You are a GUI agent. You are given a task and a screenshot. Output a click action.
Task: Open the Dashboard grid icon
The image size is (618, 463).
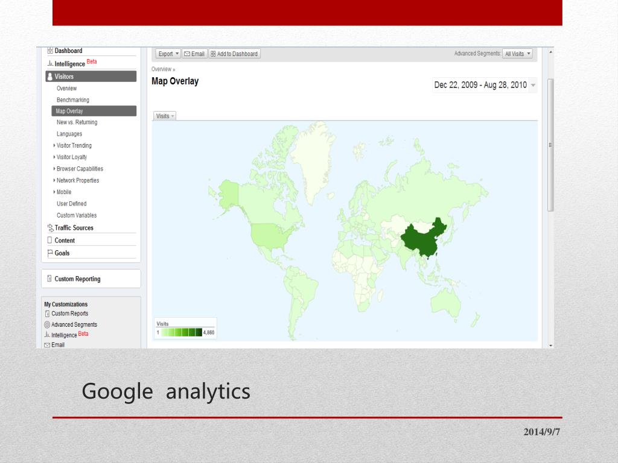tap(50, 51)
